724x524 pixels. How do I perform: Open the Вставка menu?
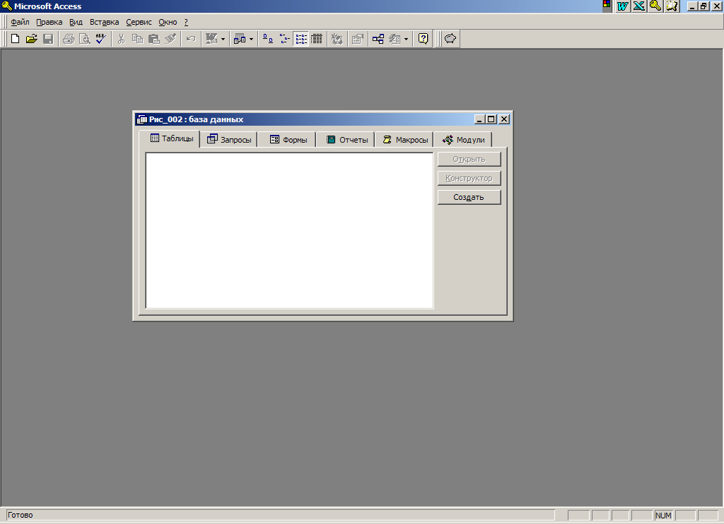click(x=105, y=22)
